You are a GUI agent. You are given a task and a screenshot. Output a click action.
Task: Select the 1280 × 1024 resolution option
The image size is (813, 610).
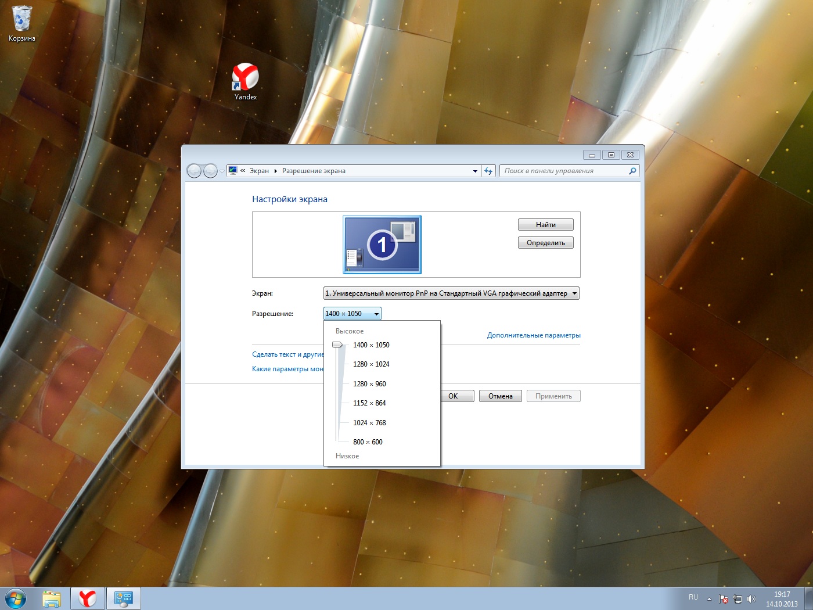[371, 364]
